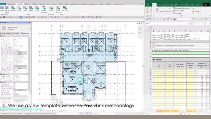The height and width of the screenshot is (119, 211).
Task: Save the Revit project from quick toolbar
Action: click(x=4, y=17)
